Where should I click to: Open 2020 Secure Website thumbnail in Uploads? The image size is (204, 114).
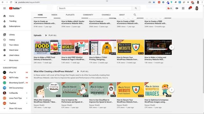point(130,47)
